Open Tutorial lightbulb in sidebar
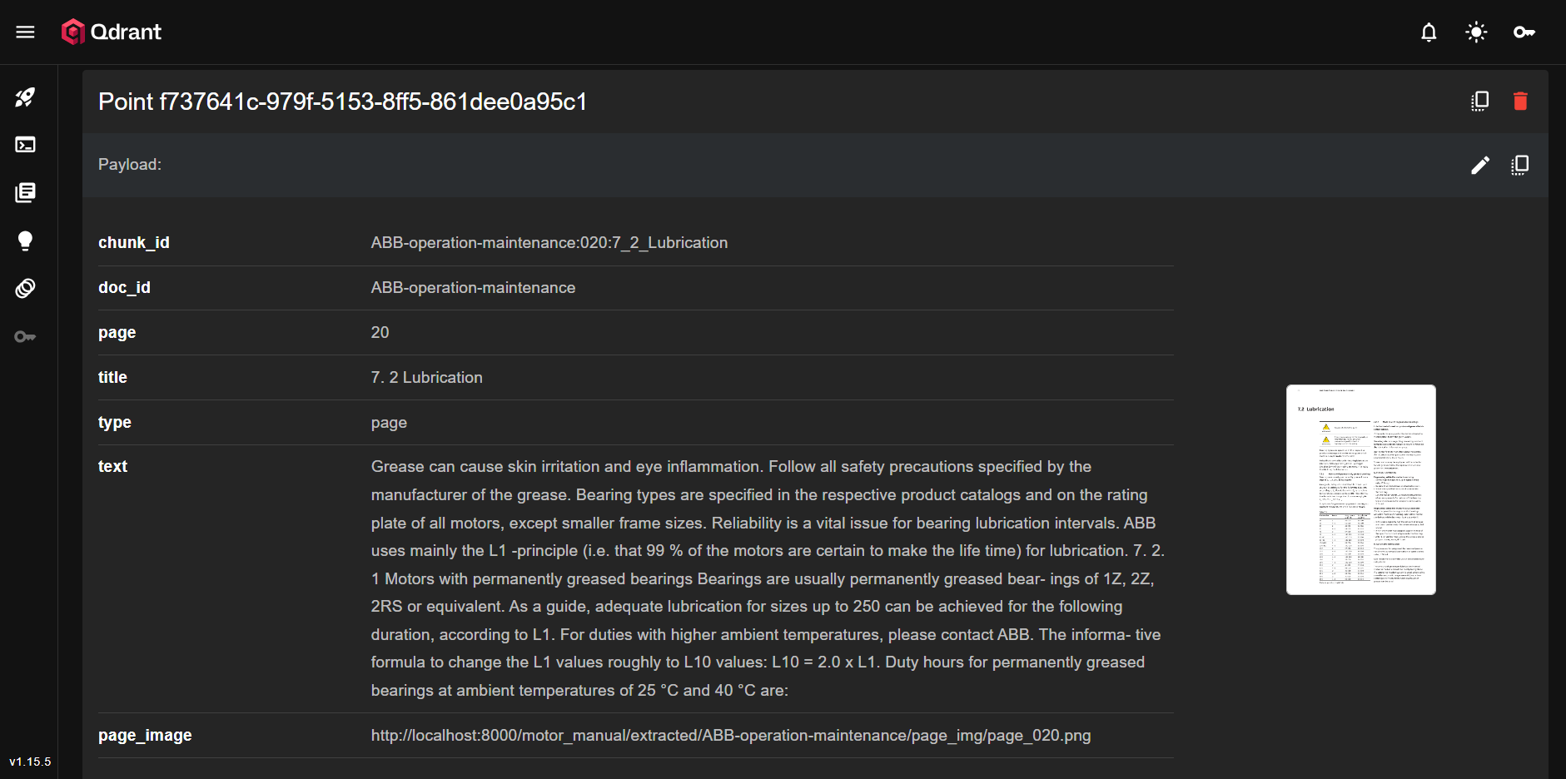The image size is (1566, 779). click(25, 241)
